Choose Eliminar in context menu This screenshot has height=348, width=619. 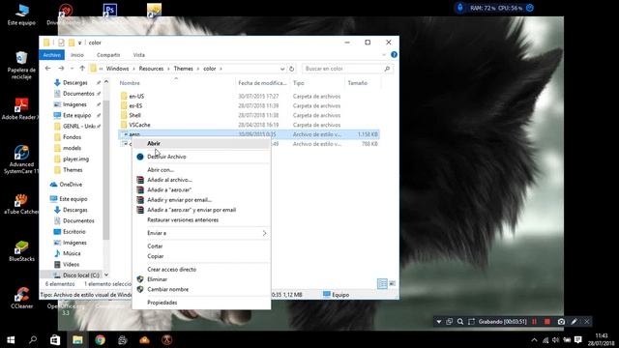[201, 279]
